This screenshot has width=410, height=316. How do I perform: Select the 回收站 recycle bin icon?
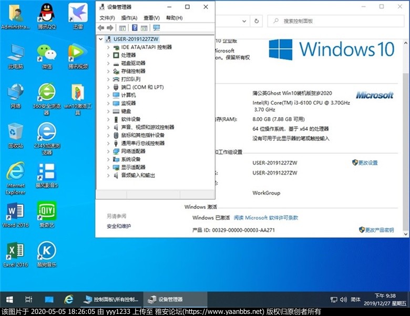point(16,136)
